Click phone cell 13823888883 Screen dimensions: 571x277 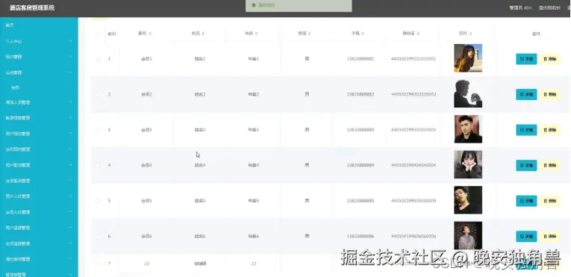[x=361, y=130]
